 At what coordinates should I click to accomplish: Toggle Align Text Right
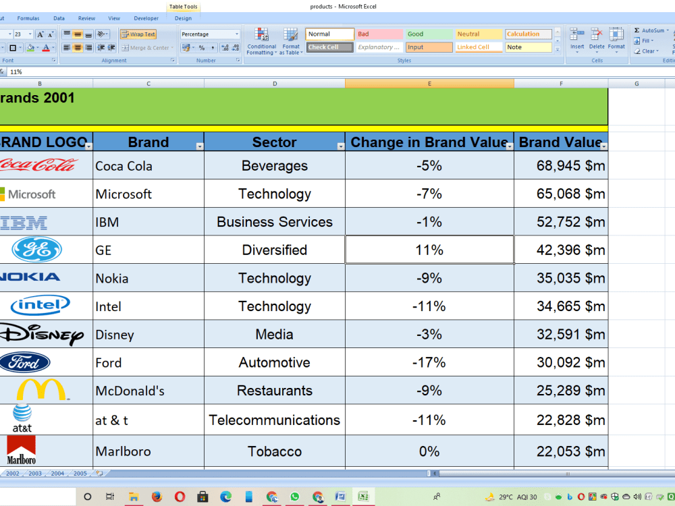pos(88,48)
